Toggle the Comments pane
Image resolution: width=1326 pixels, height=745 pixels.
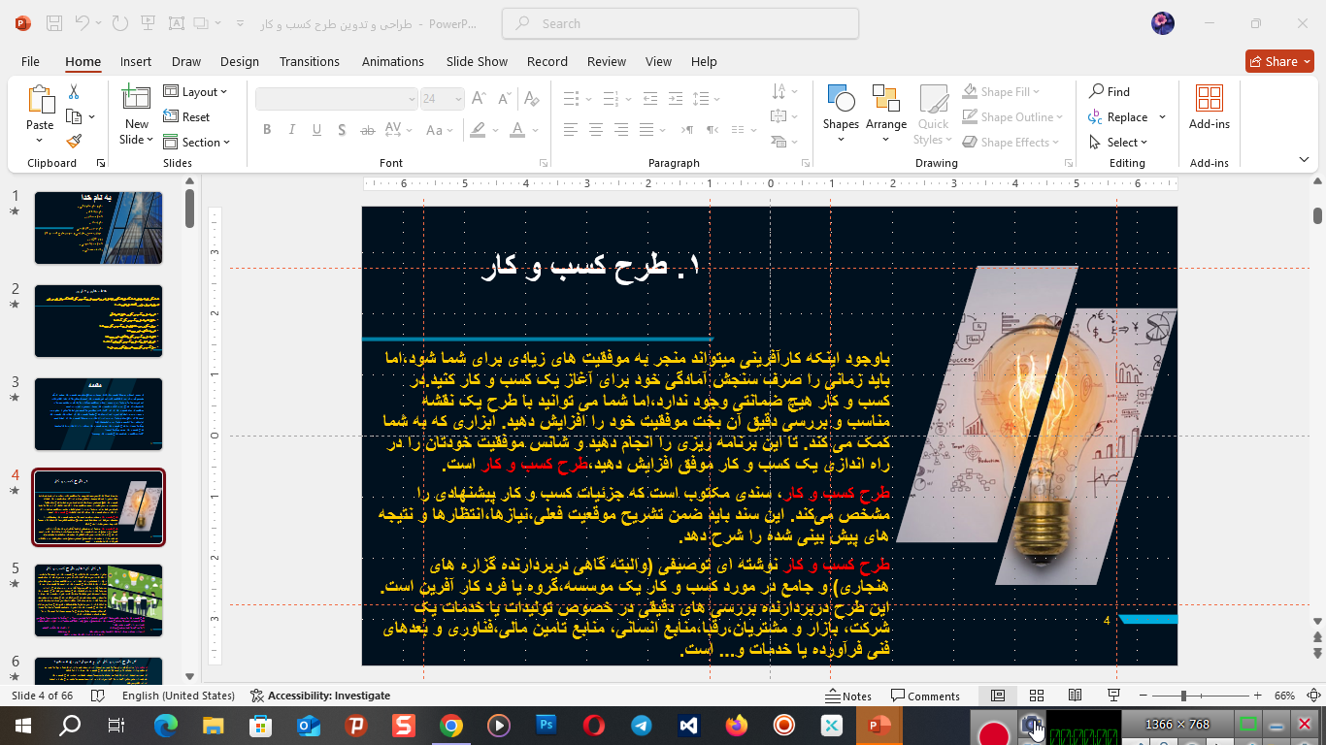click(x=926, y=696)
